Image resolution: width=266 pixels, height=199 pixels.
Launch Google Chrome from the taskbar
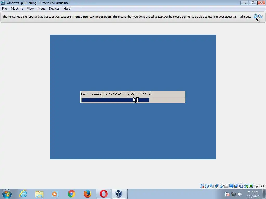pyautogui.click(x=71, y=194)
